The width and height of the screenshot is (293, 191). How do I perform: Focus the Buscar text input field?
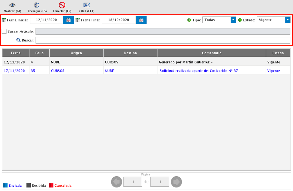pyautogui.click(x=163, y=40)
